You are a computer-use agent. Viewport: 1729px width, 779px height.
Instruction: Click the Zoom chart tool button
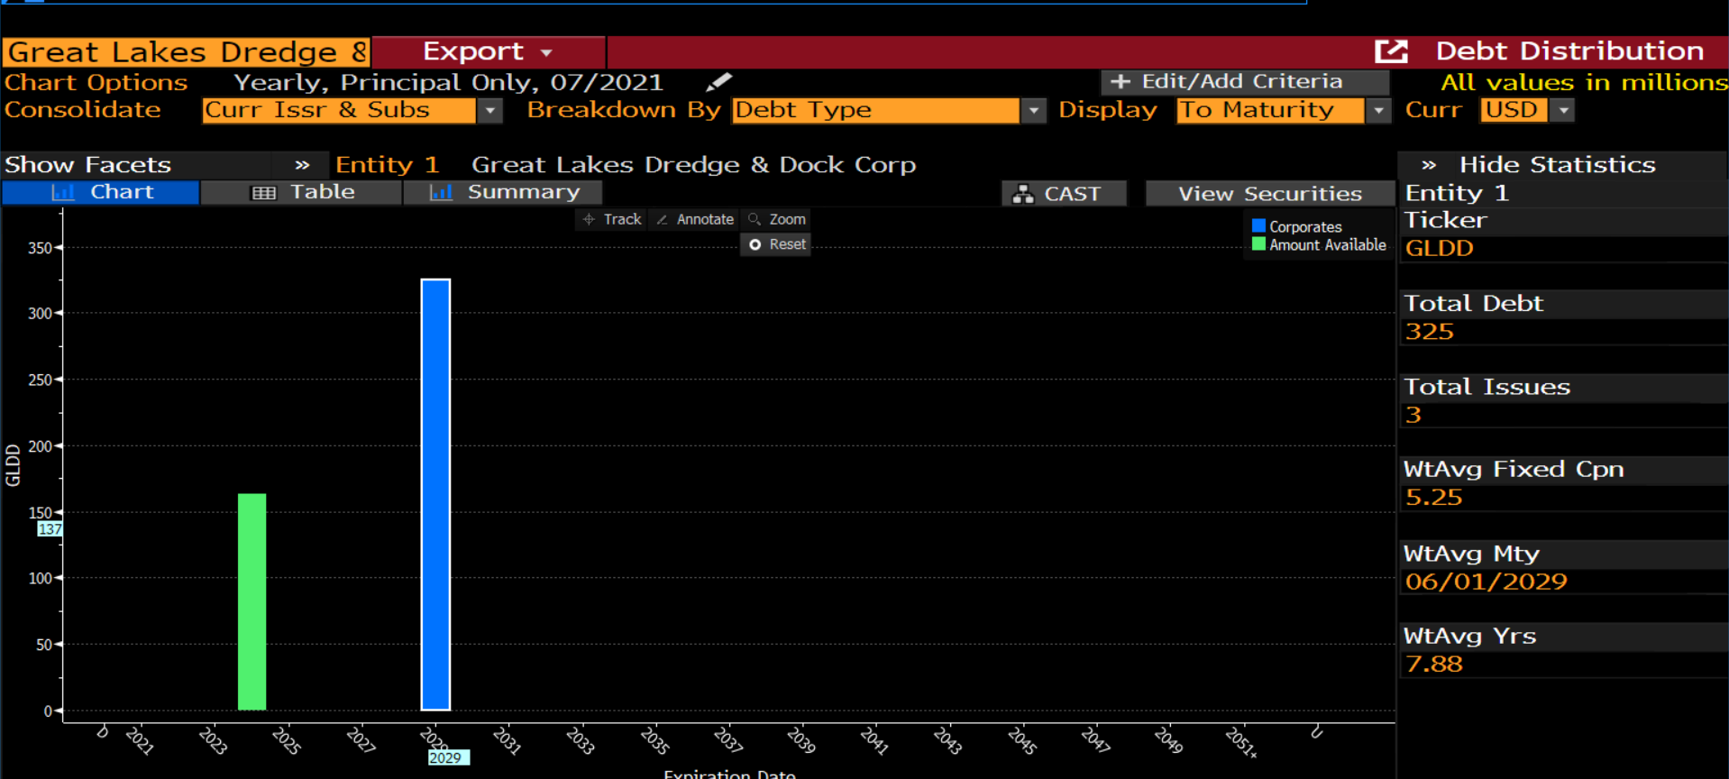[776, 219]
